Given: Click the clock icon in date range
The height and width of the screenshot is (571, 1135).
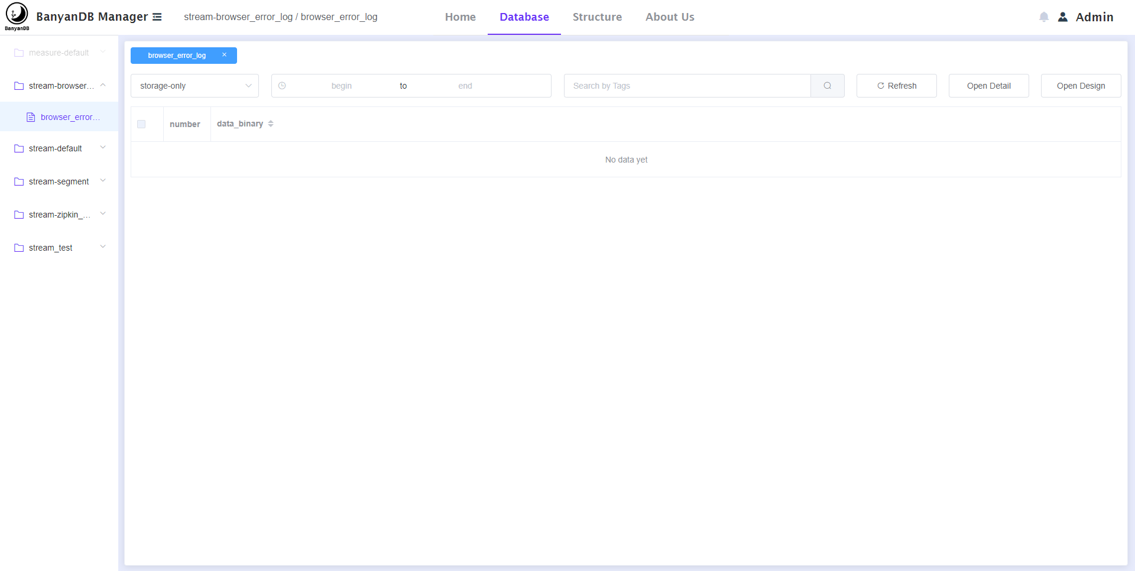Looking at the screenshot, I should [282, 86].
